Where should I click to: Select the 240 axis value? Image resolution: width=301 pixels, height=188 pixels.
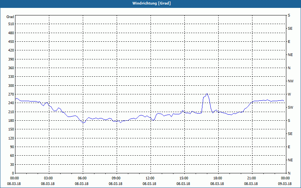[11, 103]
